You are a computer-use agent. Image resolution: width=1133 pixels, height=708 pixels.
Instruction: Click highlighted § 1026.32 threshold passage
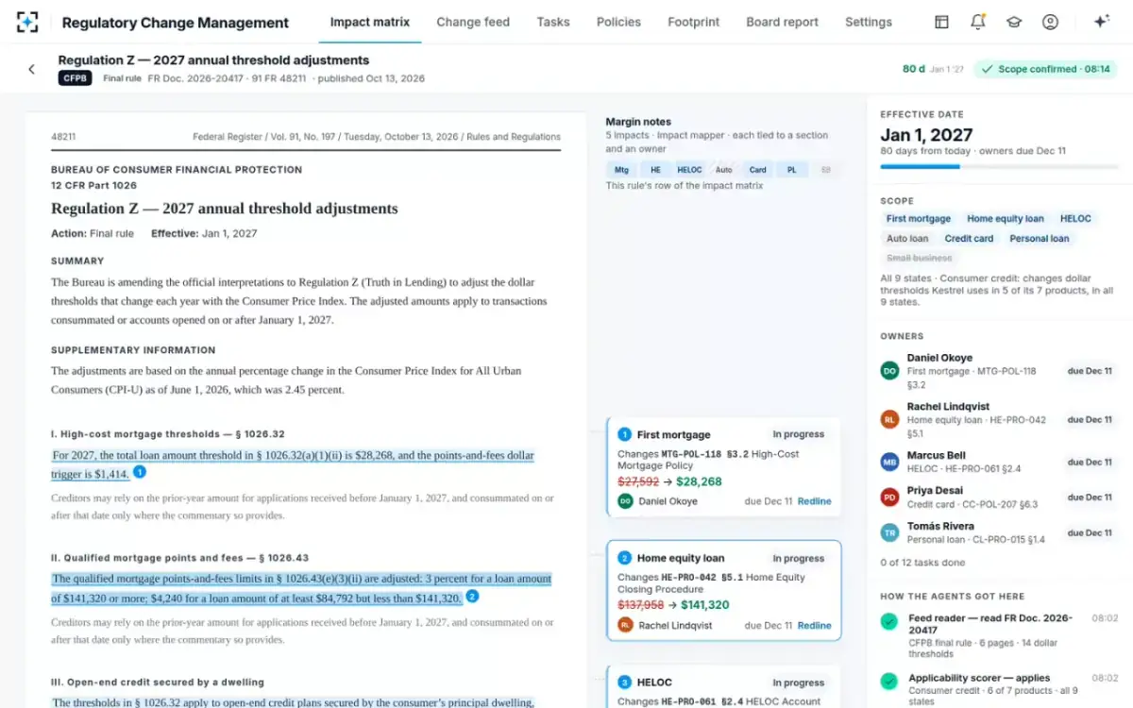(x=293, y=464)
